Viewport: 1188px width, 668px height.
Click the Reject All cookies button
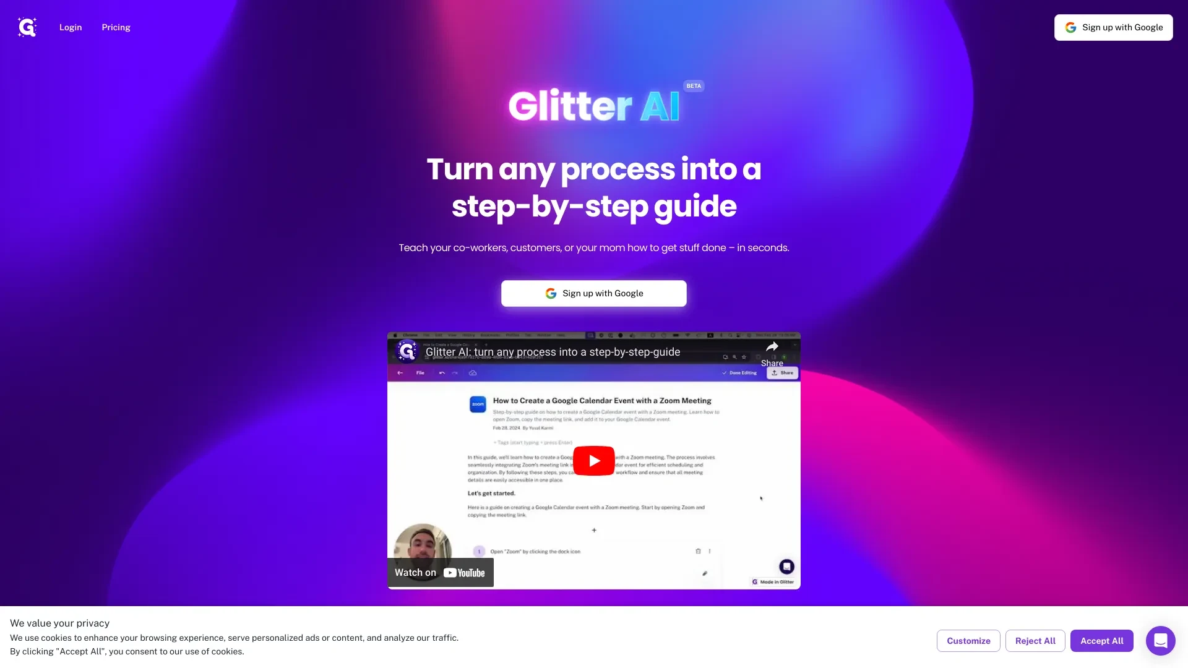point(1035,640)
